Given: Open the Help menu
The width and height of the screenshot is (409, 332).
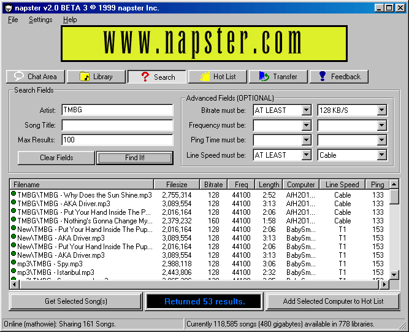Looking at the screenshot, I should pos(70,20).
